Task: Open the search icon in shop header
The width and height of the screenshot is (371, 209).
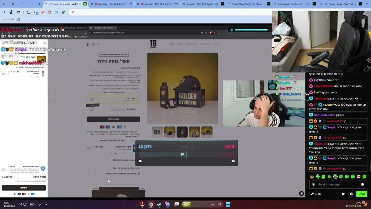Action: tap(99, 44)
